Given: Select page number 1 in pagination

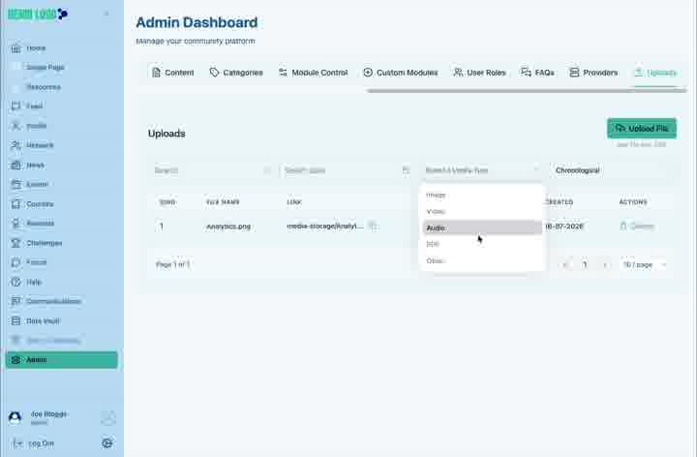Looking at the screenshot, I should click(585, 265).
